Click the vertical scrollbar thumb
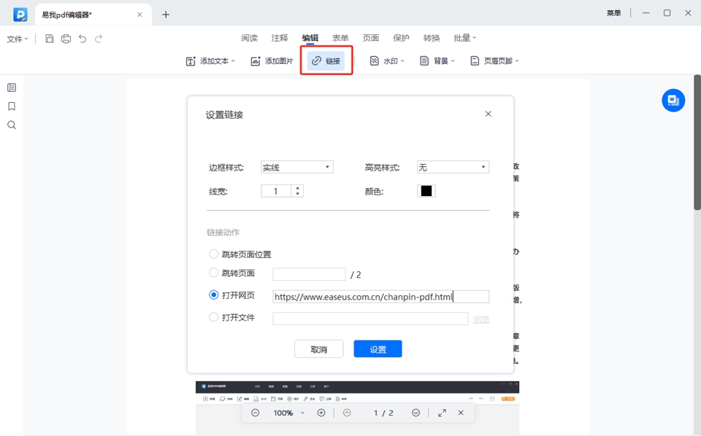Viewport: 701px width, 436px height. (697, 142)
